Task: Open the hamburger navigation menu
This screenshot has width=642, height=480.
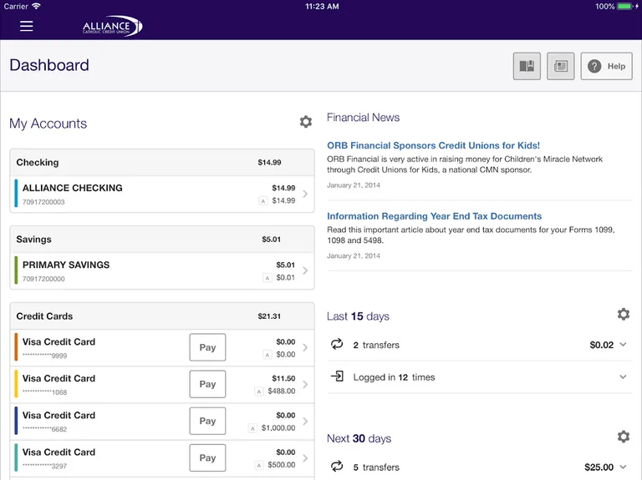Action: tap(26, 26)
